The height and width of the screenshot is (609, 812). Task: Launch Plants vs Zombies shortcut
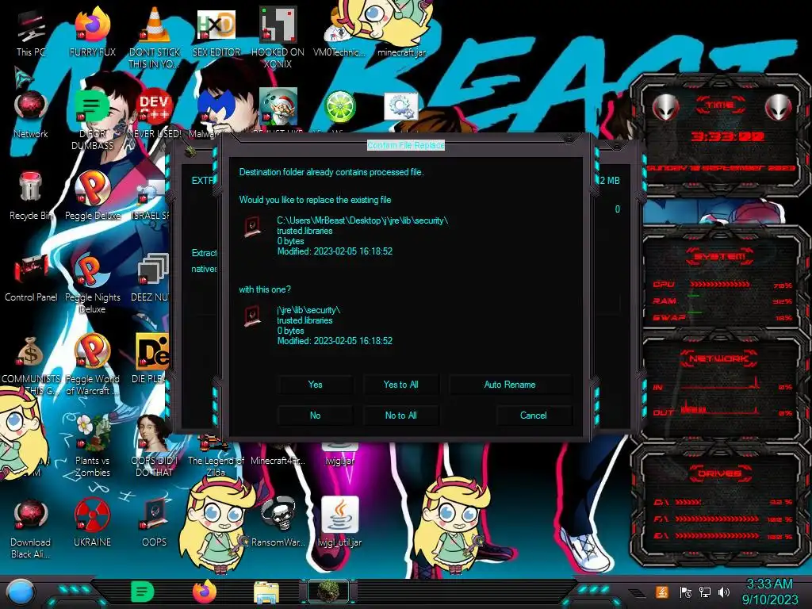pos(93,446)
